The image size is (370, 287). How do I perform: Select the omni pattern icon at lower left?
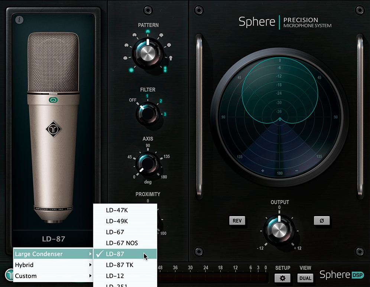tap(131, 69)
